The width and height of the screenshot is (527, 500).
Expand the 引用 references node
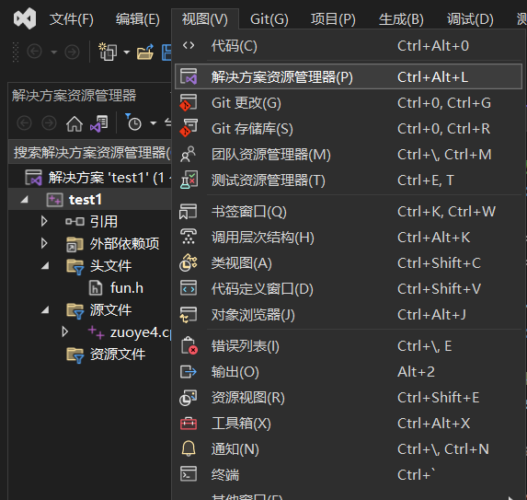point(44,221)
